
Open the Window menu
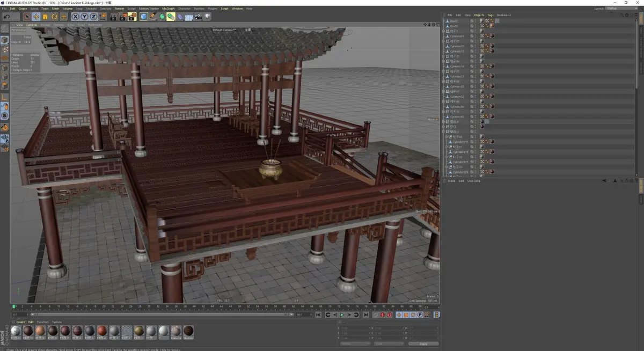click(237, 9)
